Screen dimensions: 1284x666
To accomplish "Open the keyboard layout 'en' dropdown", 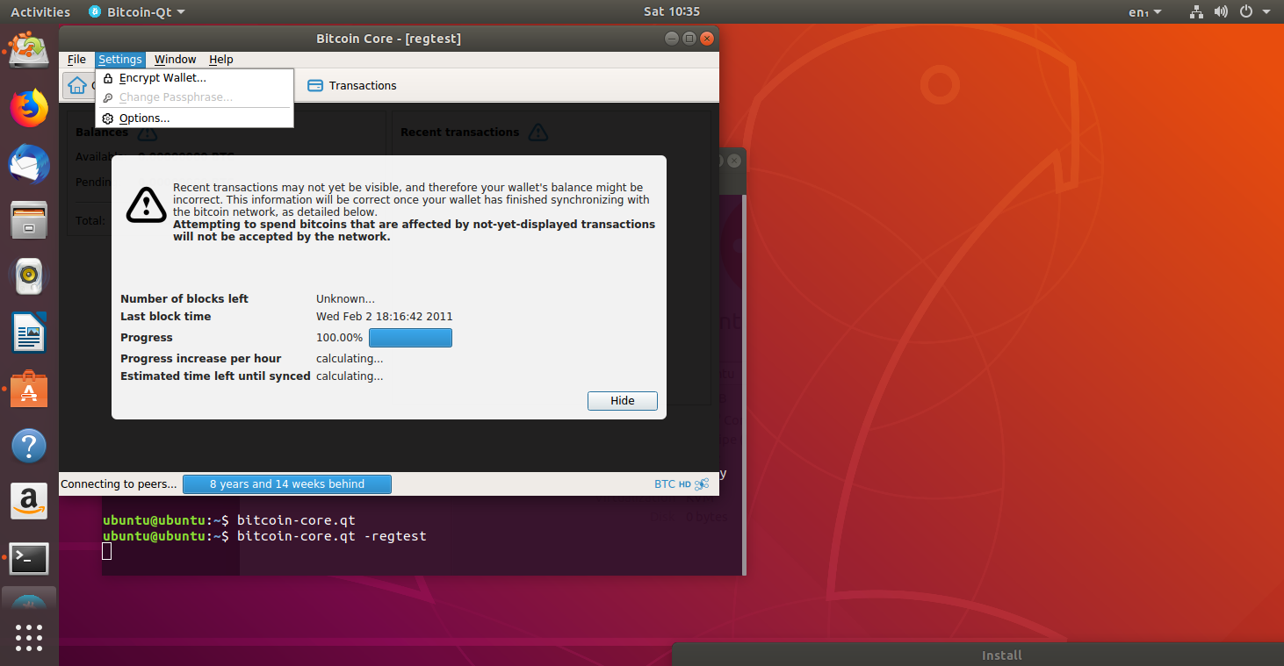I will 1144,12.
